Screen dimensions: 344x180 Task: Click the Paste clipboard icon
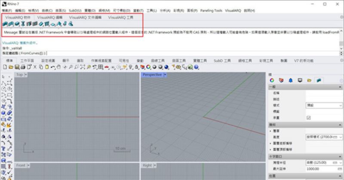click(47, 67)
